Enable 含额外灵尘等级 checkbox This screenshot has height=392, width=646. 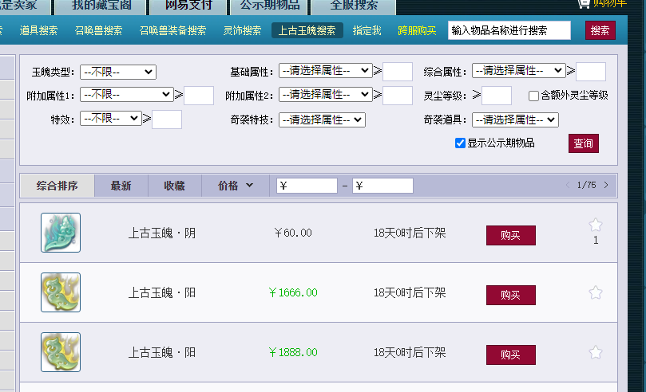point(533,96)
